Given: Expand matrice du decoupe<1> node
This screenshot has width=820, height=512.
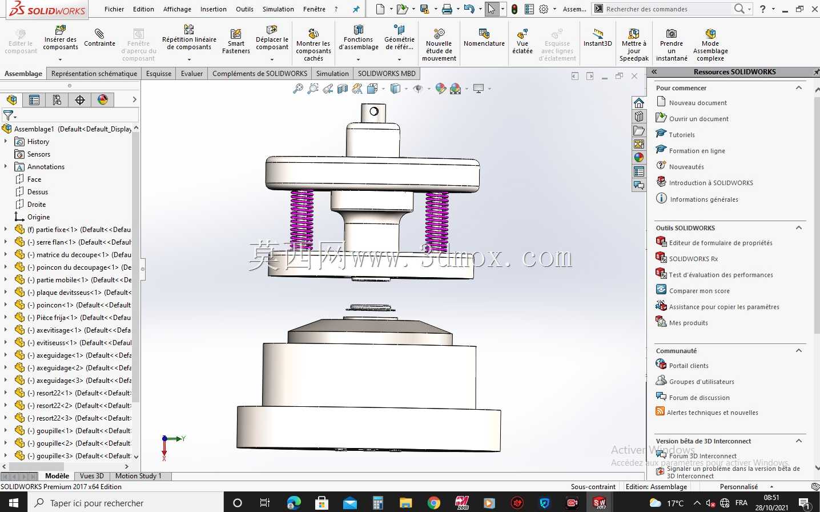Looking at the screenshot, I should click(6, 254).
